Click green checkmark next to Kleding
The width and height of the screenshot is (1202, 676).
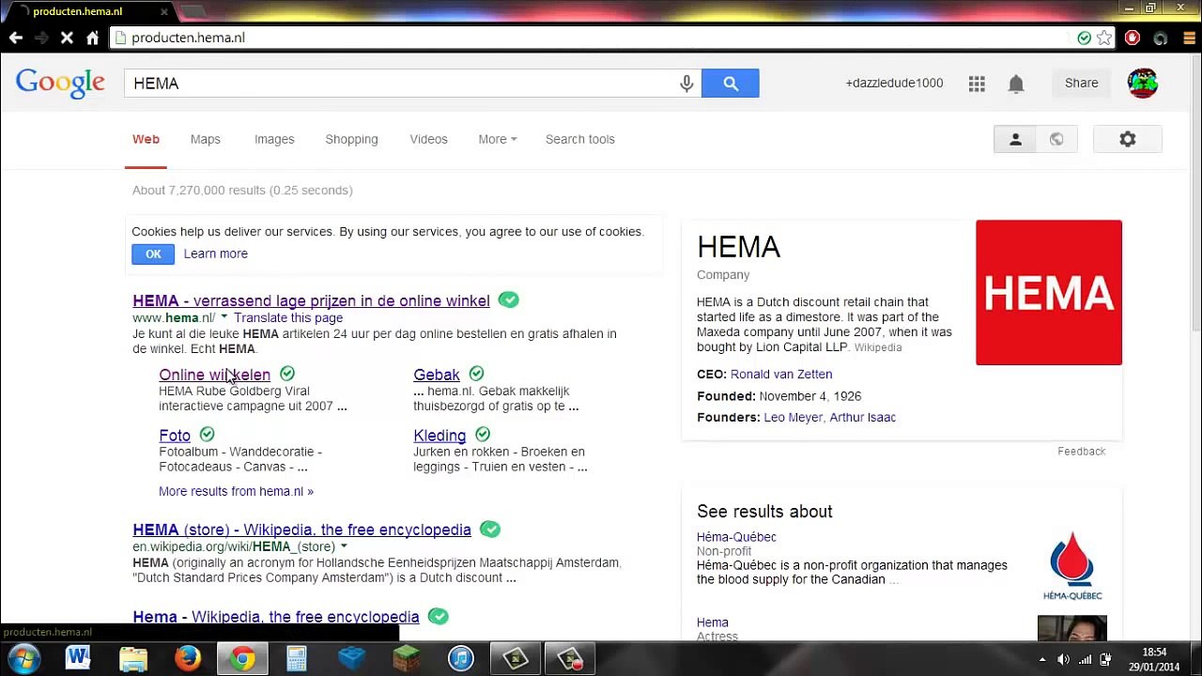click(x=482, y=434)
